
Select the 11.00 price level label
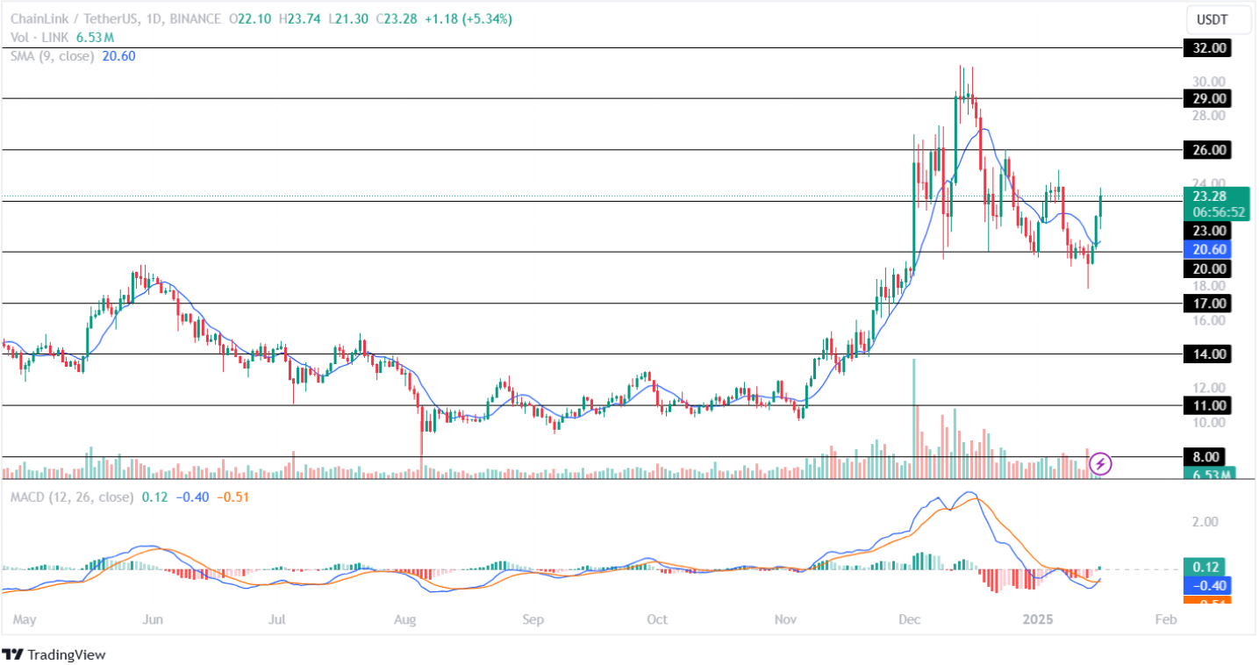(1209, 405)
